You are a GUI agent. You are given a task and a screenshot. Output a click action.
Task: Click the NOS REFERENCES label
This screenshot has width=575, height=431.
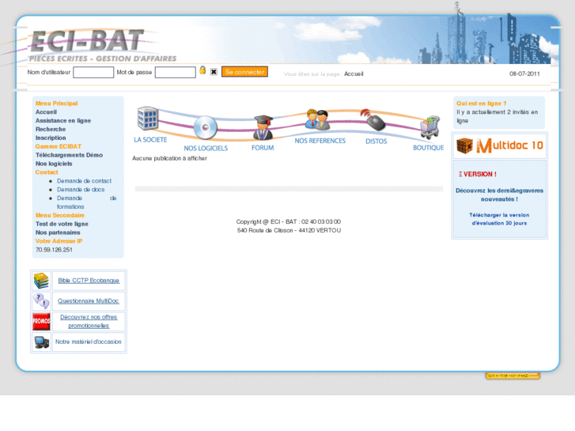[320, 141]
